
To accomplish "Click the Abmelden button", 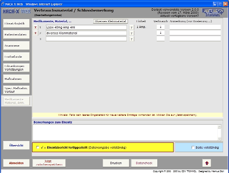I will coord(16,163).
